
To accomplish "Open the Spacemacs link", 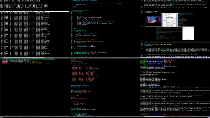I will pos(171,3).
